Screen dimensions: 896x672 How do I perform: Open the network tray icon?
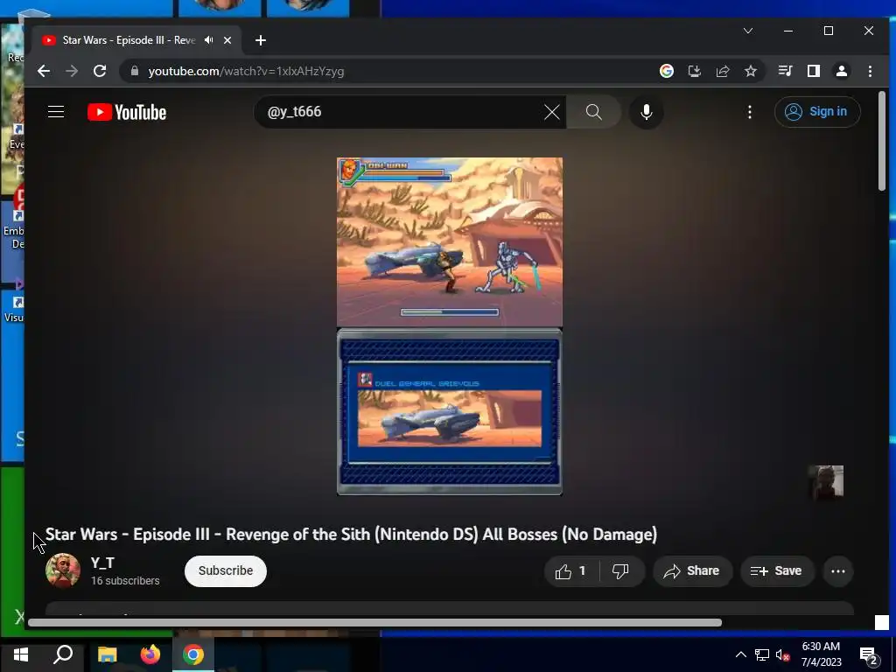(x=762, y=654)
